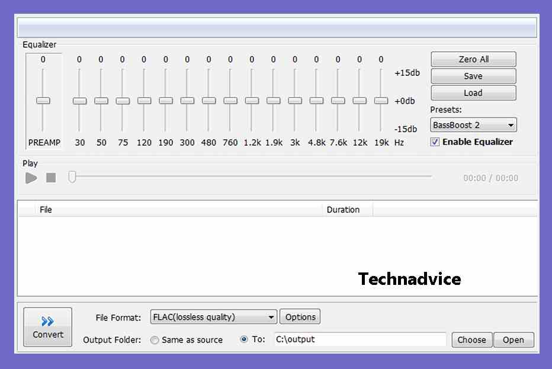The image size is (552, 369).
Task: Click Choose output folder button
Action: tap(471, 340)
